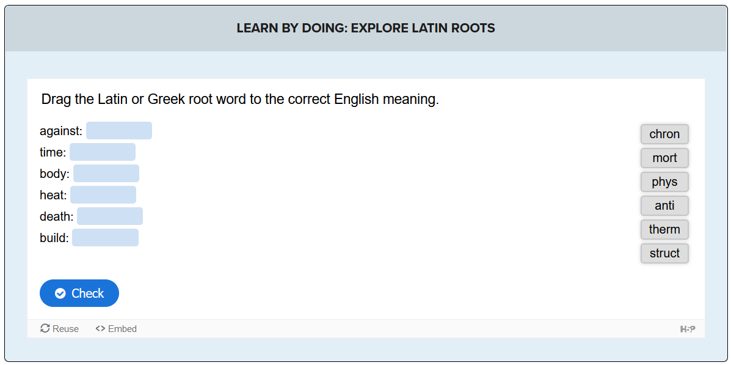Click the 'Learn by Doing: Explore Latin Roots' header
Image resolution: width=731 pixels, height=365 pixels.
click(x=366, y=28)
